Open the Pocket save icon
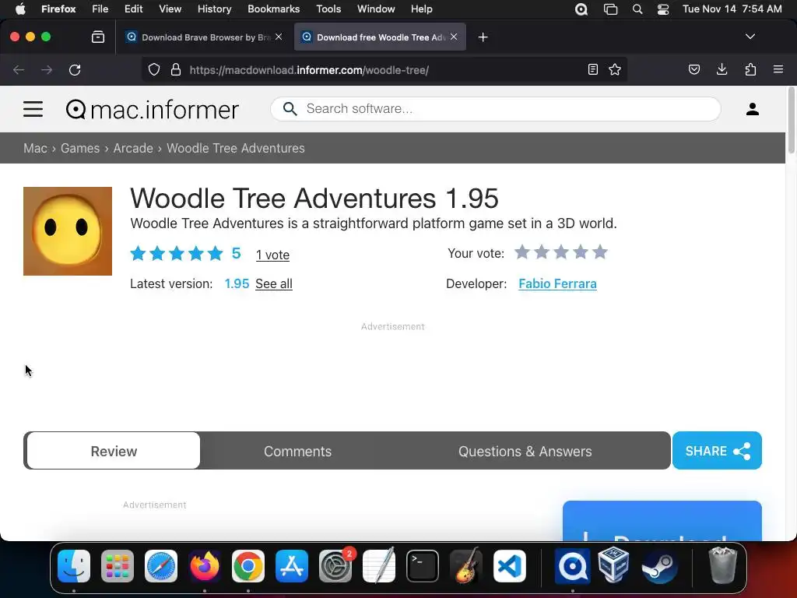This screenshot has width=797, height=598. point(693,69)
